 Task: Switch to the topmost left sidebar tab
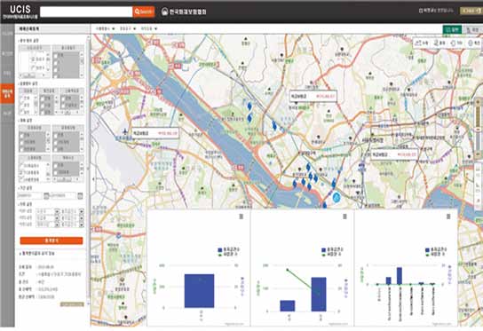pyautogui.click(x=7, y=33)
